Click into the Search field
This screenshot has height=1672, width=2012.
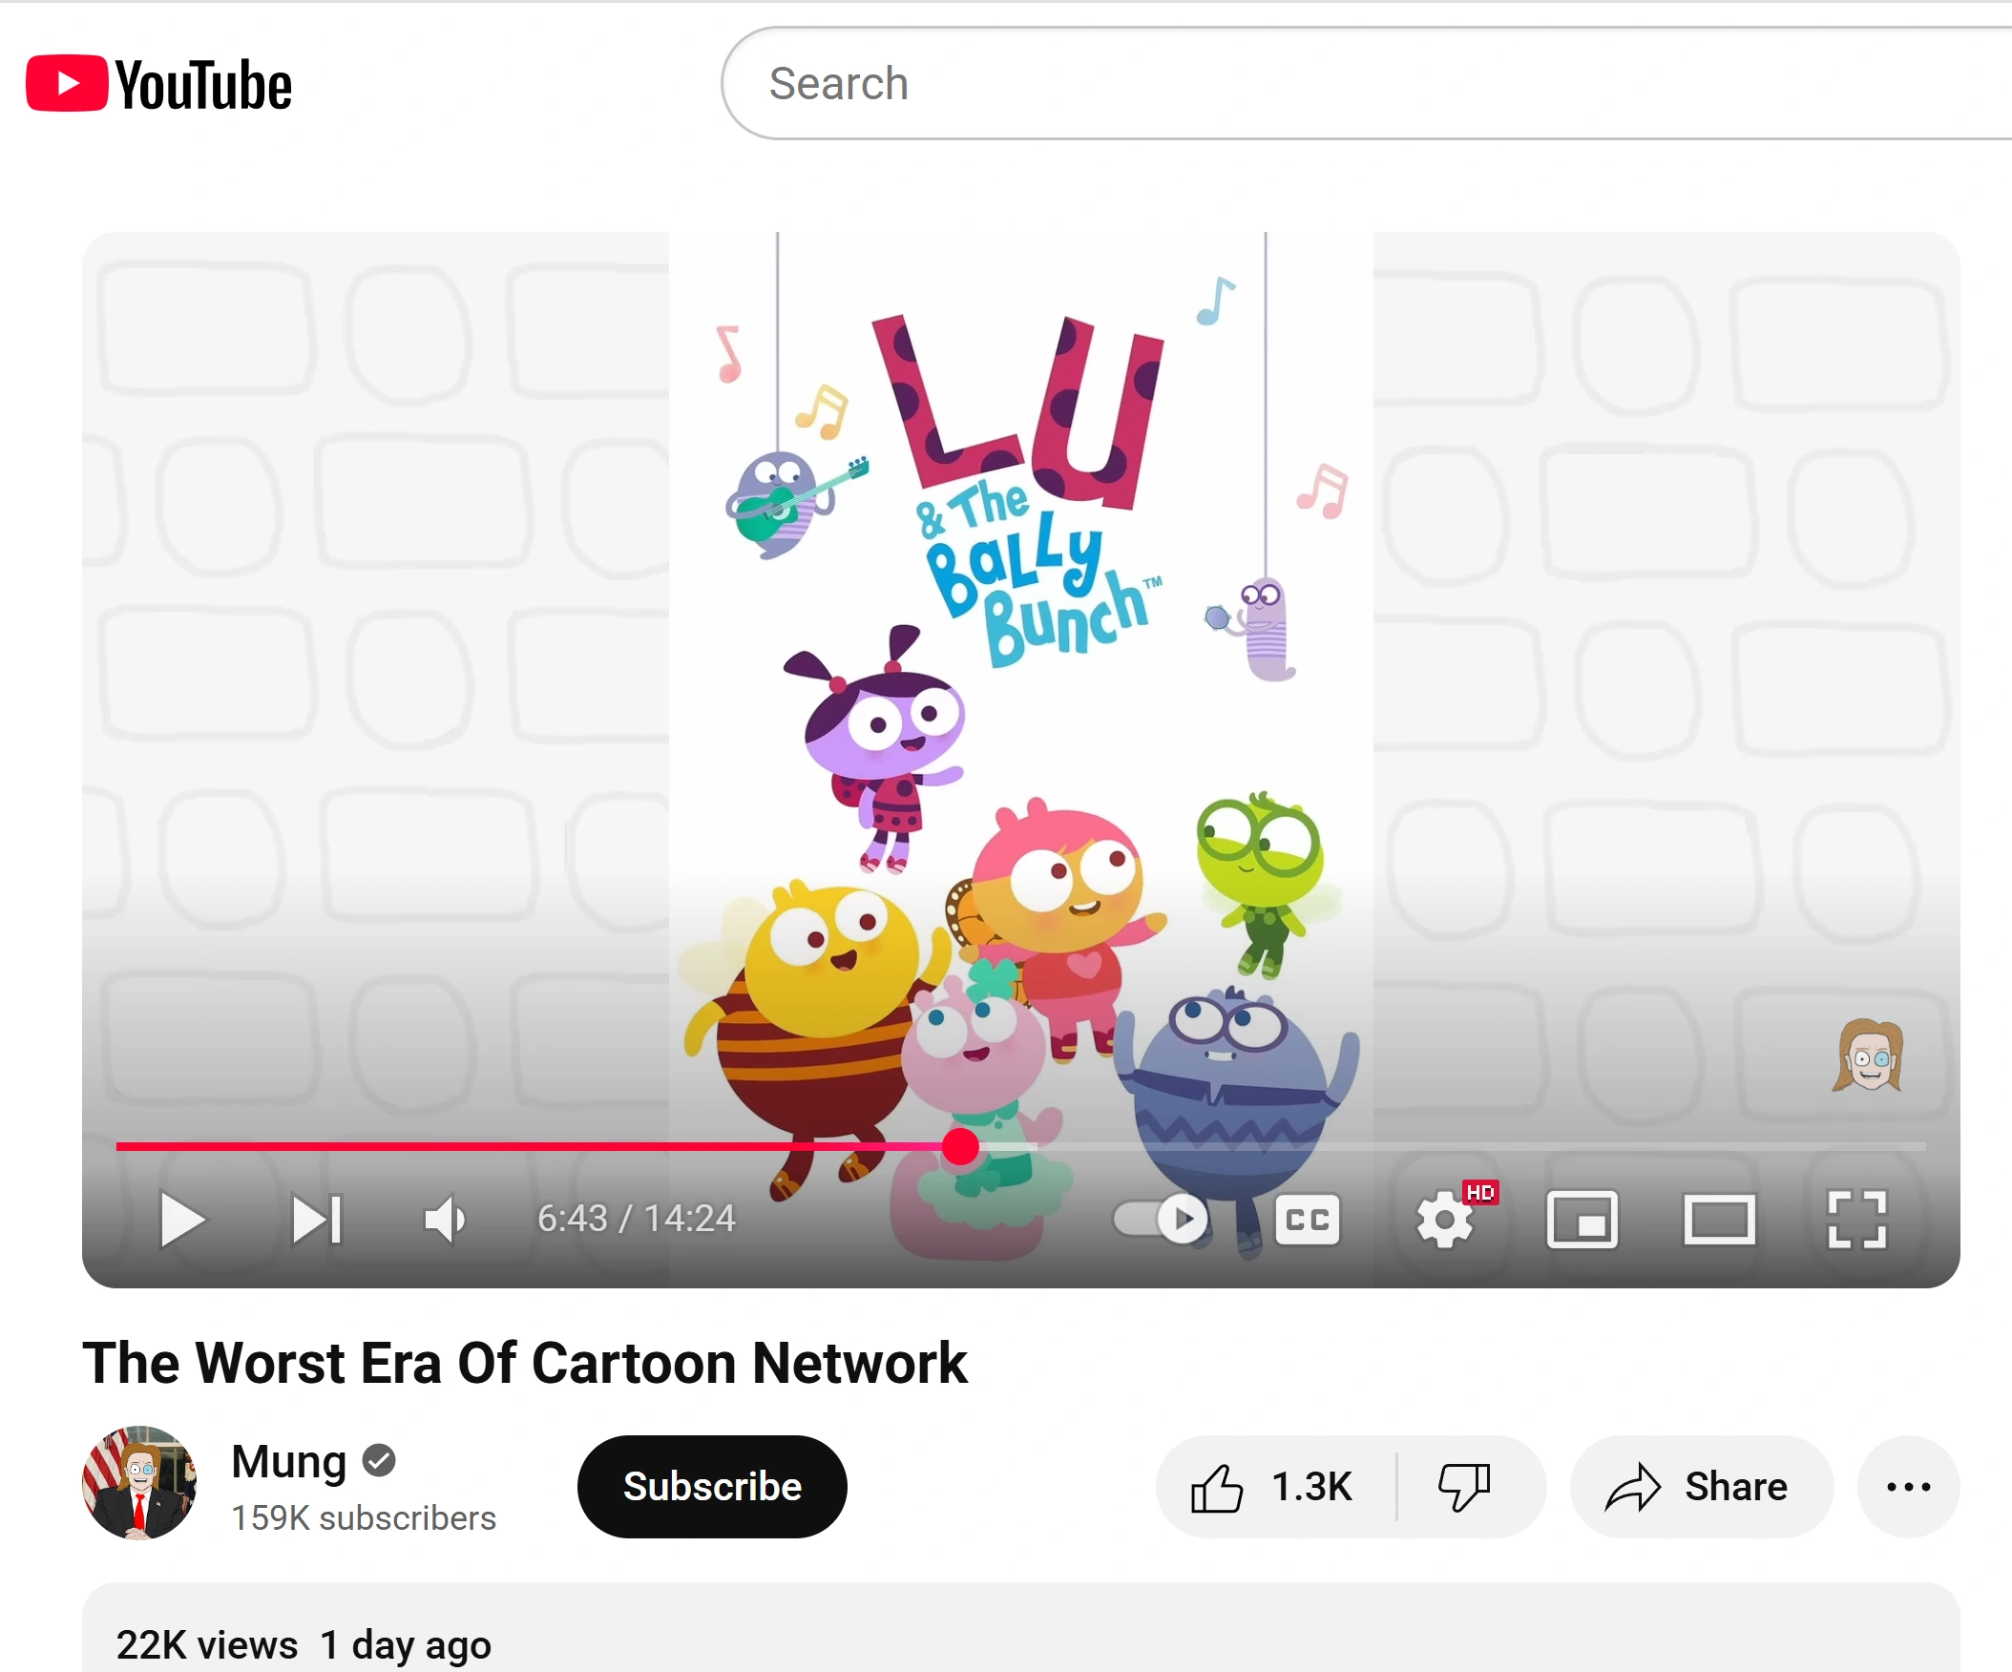(x=1341, y=84)
